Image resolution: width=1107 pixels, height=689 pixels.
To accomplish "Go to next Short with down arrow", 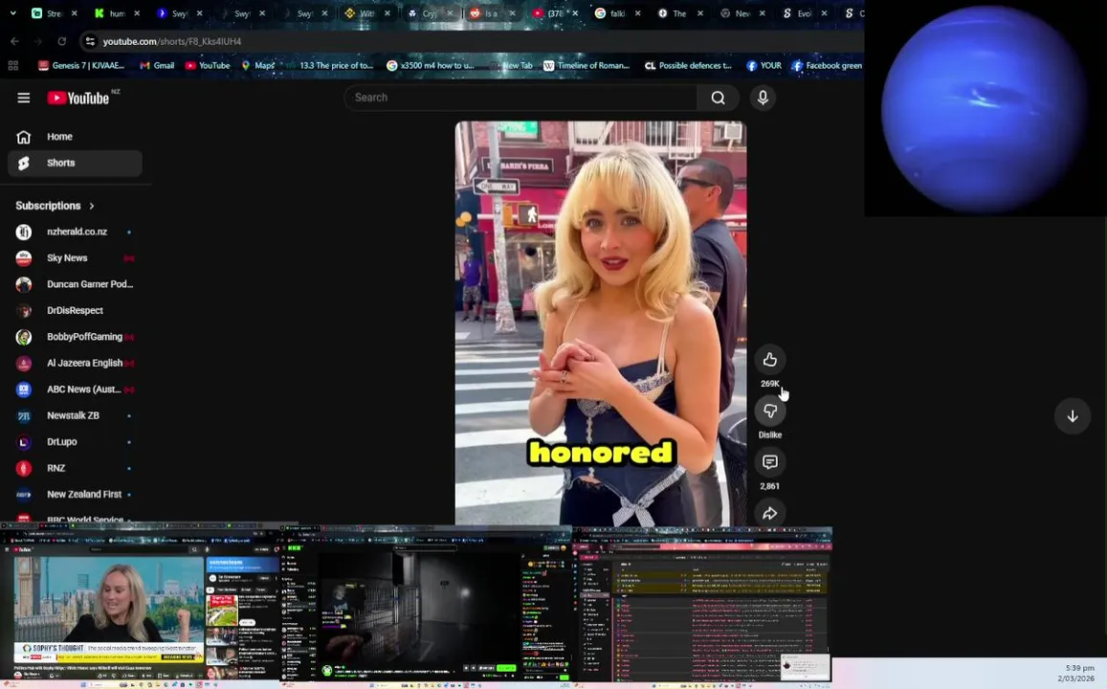I will (x=1073, y=416).
